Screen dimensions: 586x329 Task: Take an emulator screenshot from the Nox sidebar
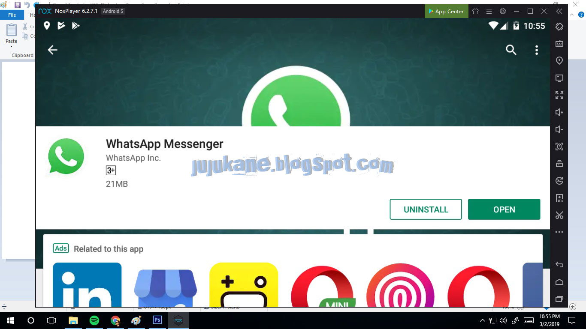pyautogui.click(x=559, y=147)
